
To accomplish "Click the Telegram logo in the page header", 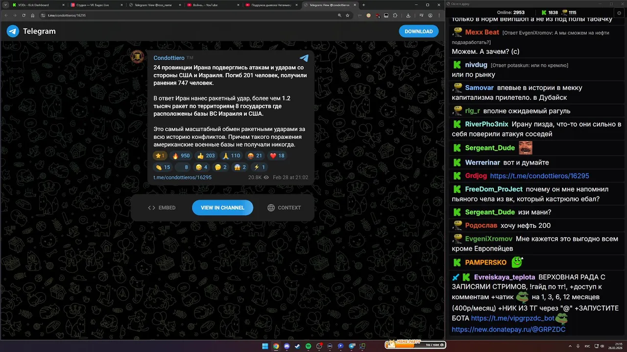I will pos(13,31).
